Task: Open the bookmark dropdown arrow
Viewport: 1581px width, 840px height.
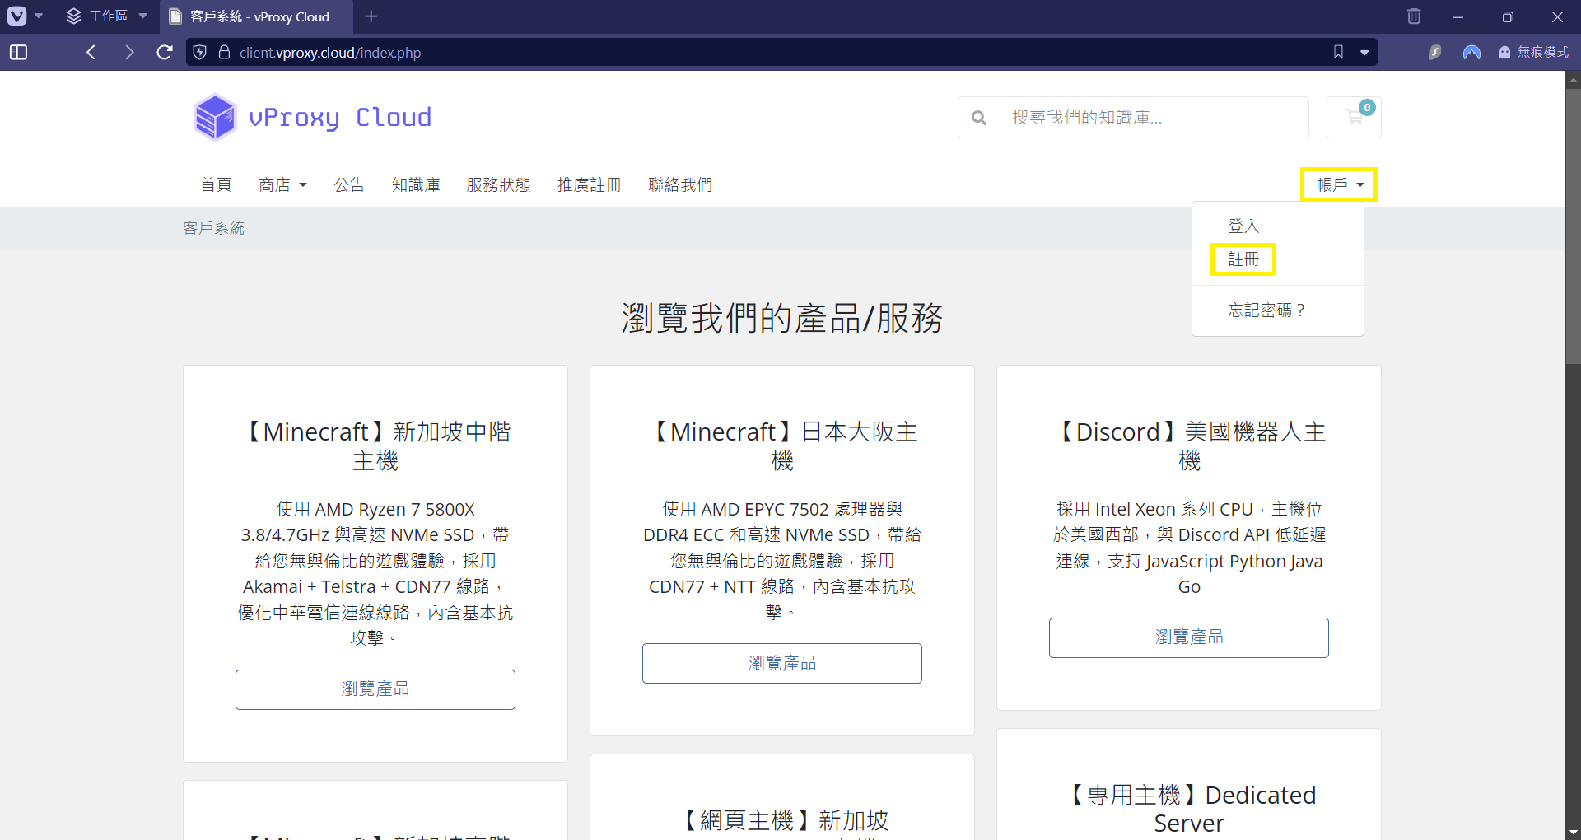Action: point(1365,52)
